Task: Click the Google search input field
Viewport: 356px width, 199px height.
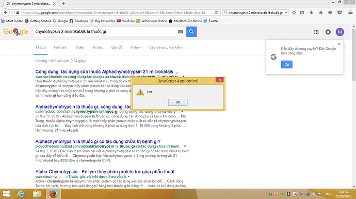Action: 106,32
